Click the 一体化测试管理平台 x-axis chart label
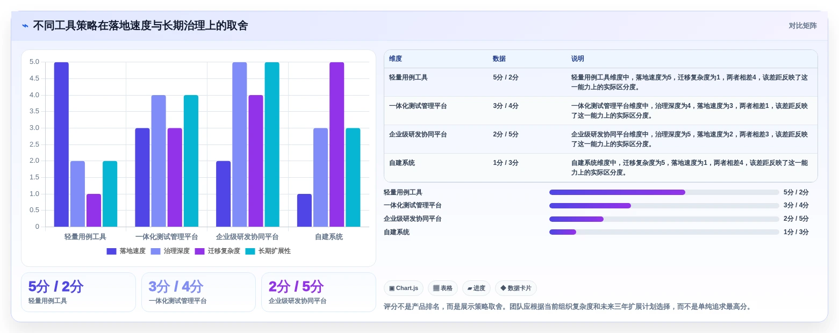839x333 pixels. click(167, 237)
